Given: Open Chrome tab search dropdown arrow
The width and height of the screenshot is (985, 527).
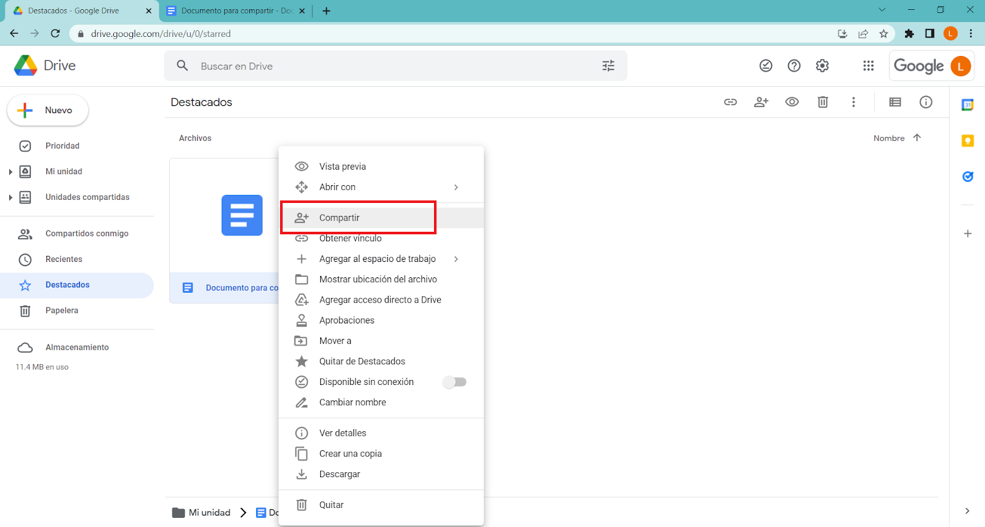Looking at the screenshot, I should pyautogui.click(x=882, y=10).
